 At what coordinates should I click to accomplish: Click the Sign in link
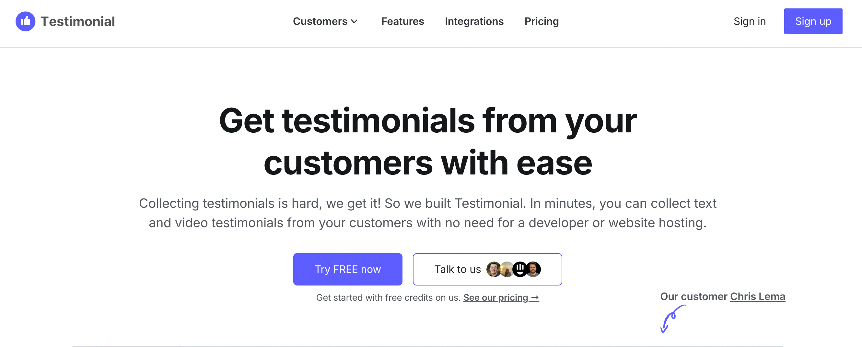click(750, 21)
